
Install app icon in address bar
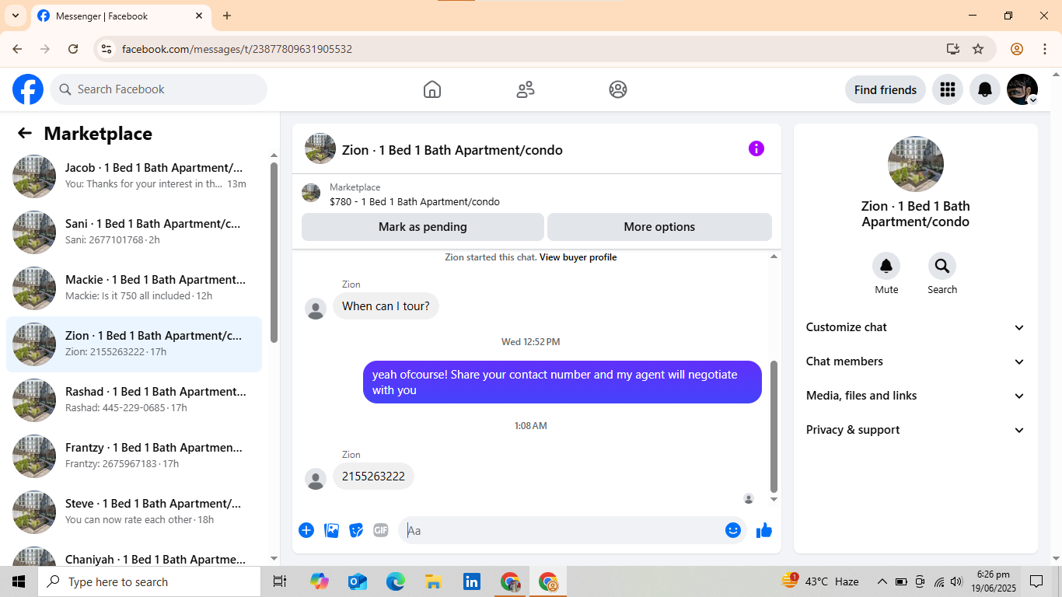953,49
